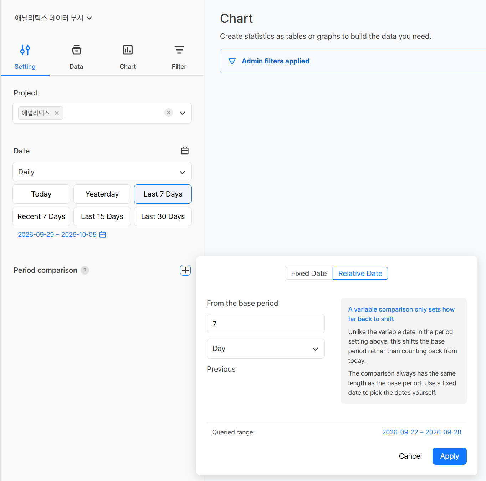Remove the 애널리틱스 project tag

(x=57, y=113)
